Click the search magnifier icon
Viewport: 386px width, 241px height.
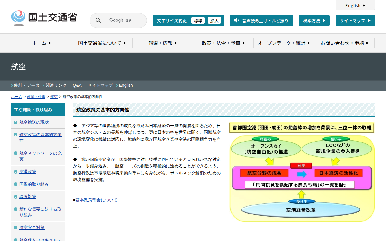(x=98, y=20)
